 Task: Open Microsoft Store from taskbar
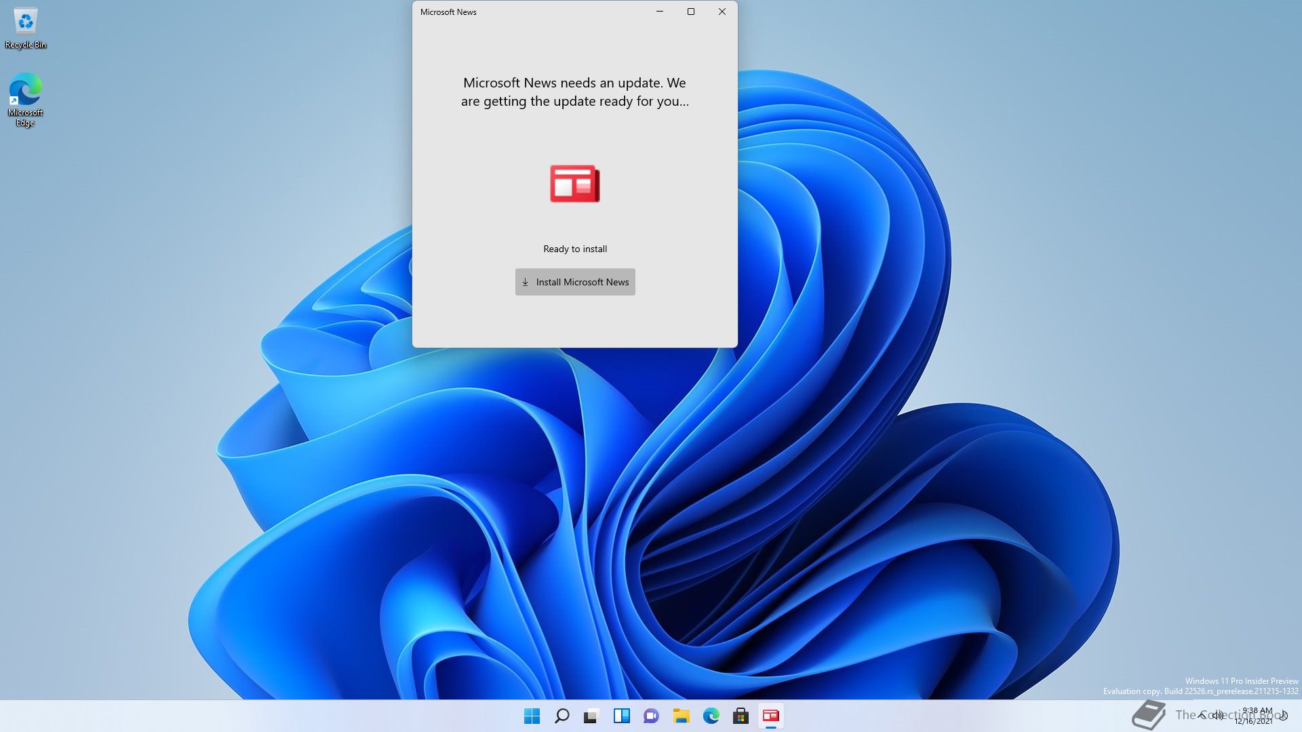click(741, 716)
